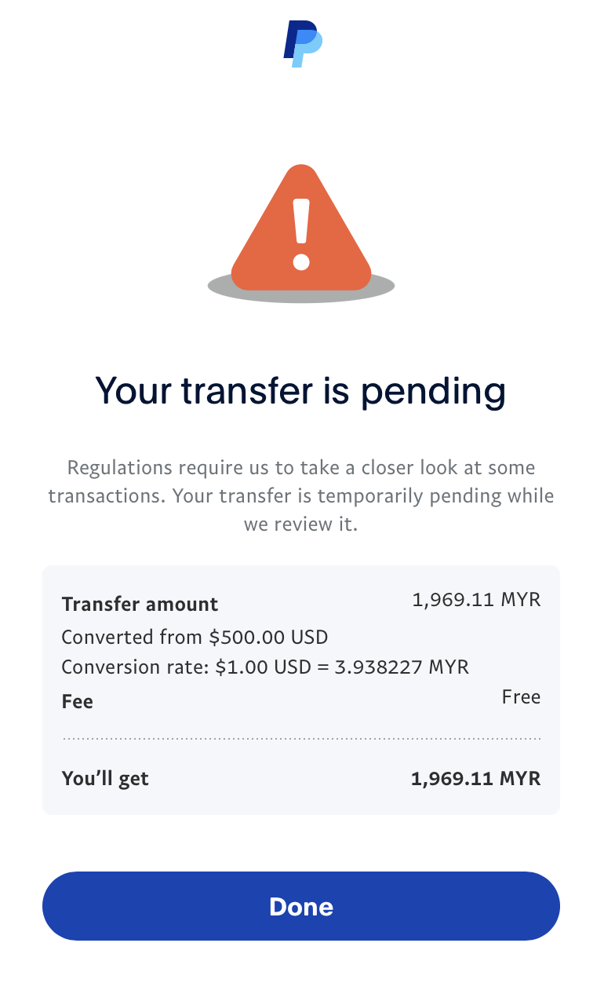Click the "Fee" label

point(78,702)
